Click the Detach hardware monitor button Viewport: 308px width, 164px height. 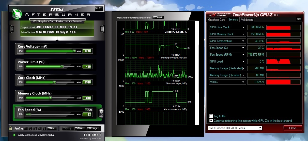click(x=158, y=17)
